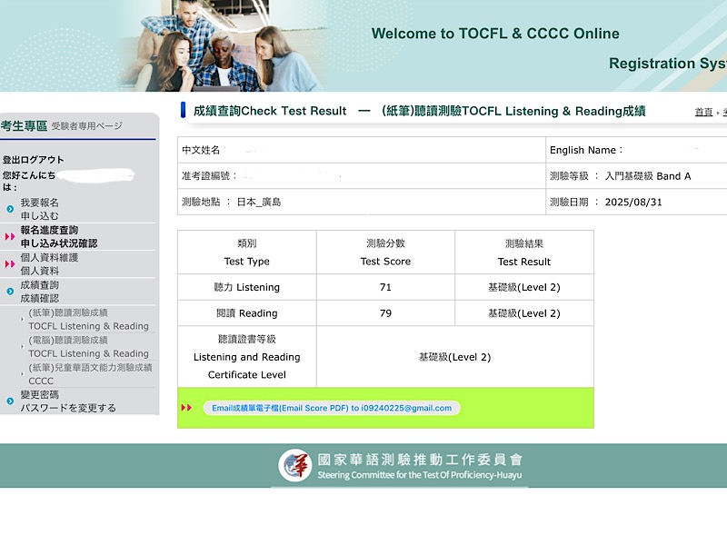727x545 pixels.
Task: Open 報名進度查詢 application status page
Action: coord(58,237)
